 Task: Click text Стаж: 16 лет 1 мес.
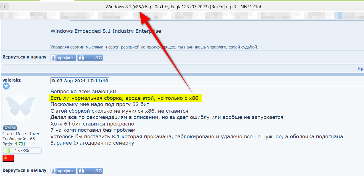tap(22, 134)
